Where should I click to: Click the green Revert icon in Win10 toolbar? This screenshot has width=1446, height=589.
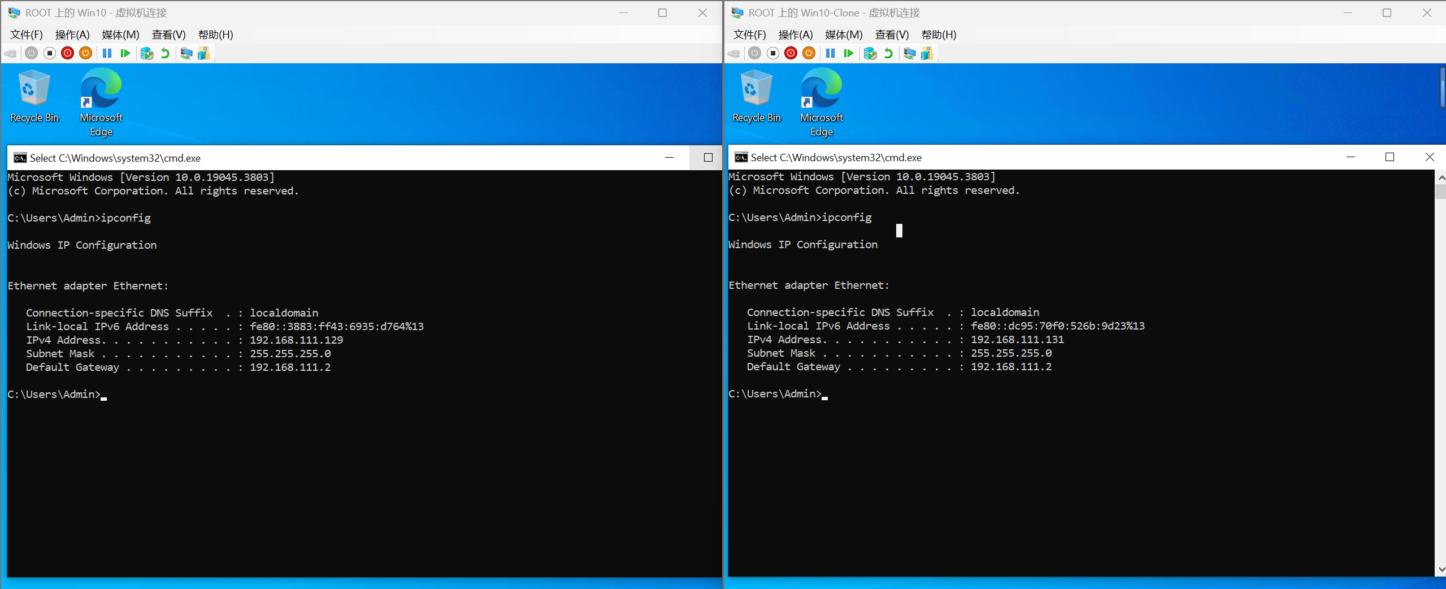[166, 53]
